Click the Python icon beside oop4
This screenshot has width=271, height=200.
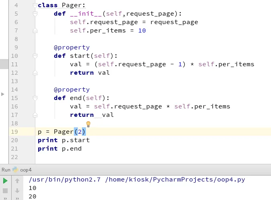15,169
